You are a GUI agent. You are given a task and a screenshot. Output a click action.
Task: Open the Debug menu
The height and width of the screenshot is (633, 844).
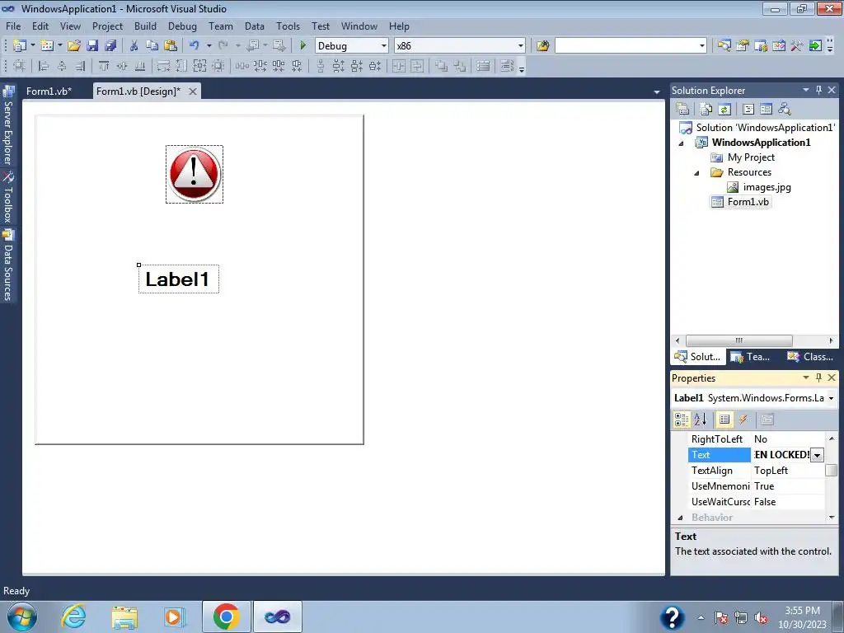(x=182, y=26)
